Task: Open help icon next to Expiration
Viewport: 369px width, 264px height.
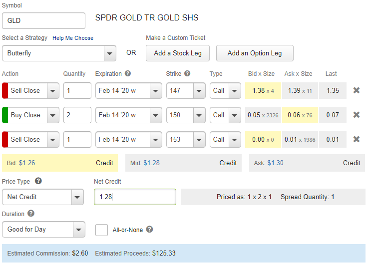Action: [128, 73]
